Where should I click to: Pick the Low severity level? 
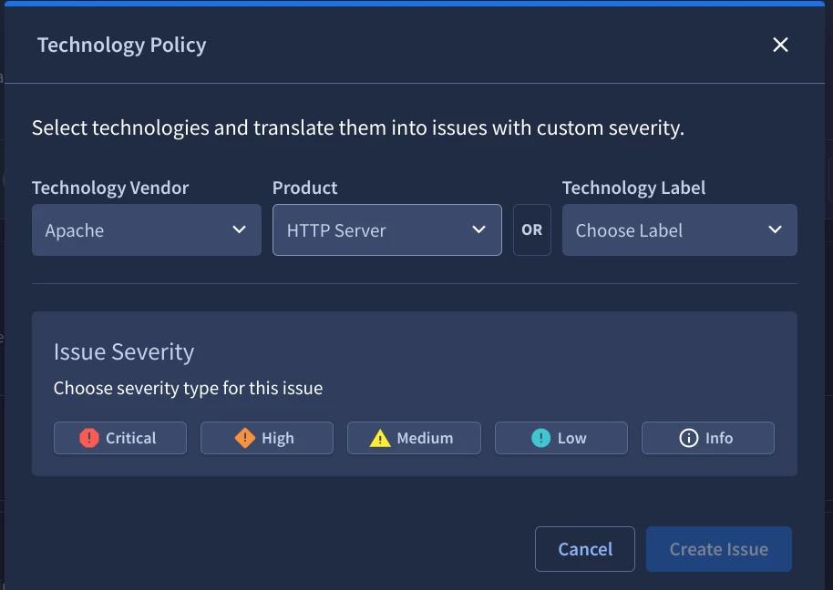[561, 438]
